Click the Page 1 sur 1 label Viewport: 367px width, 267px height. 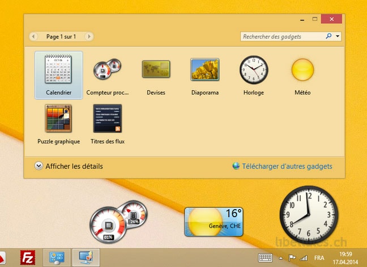(x=61, y=36)
